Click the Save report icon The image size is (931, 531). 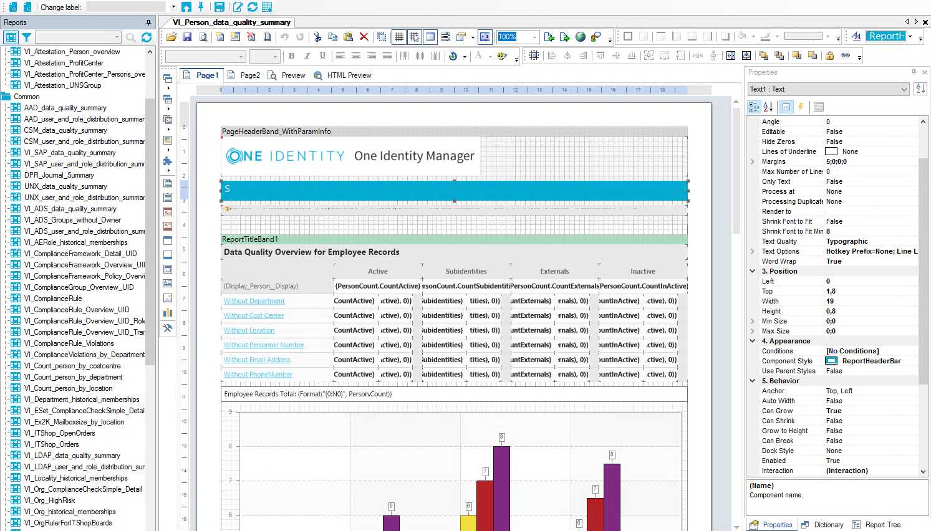click(x=187, y=37)
